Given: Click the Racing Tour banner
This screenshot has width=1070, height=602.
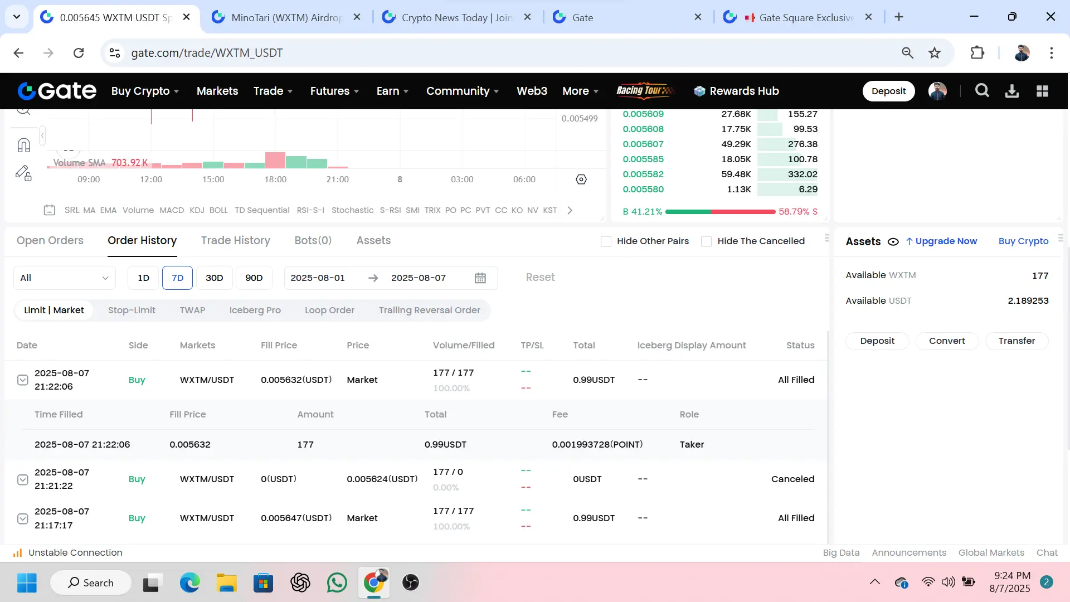Looking at the screenshot, I should point(645,91).
